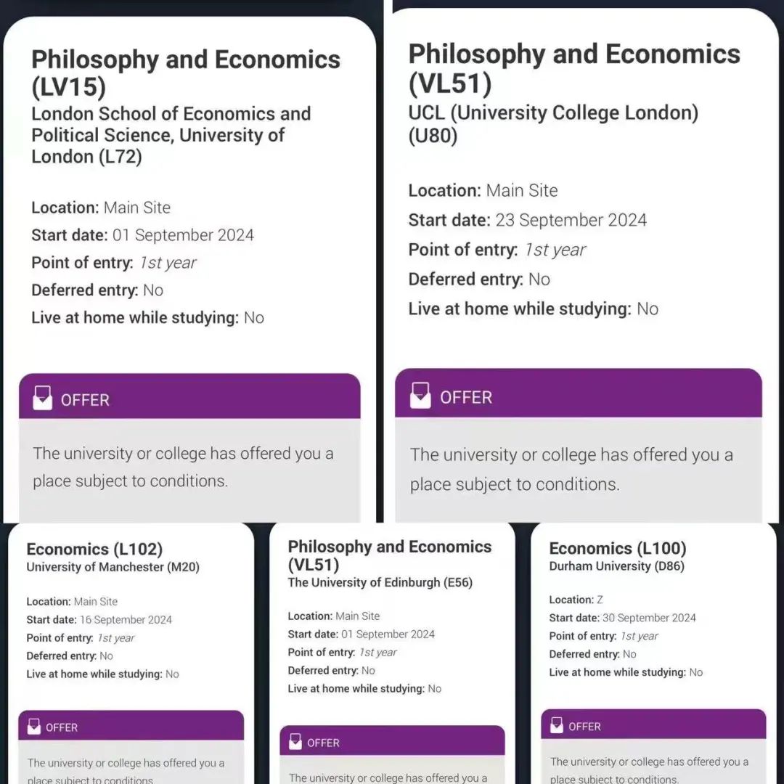
Task: Click the offer icon on the Edinburgh card
Action: [x=295, y=742]
